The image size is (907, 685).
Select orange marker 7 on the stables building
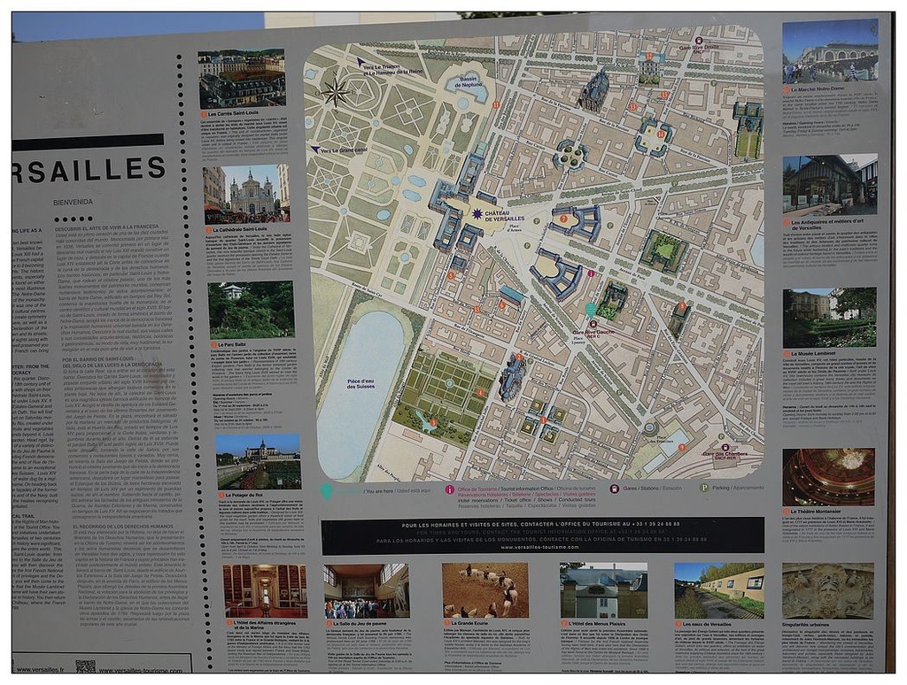[x=563, y=219]
